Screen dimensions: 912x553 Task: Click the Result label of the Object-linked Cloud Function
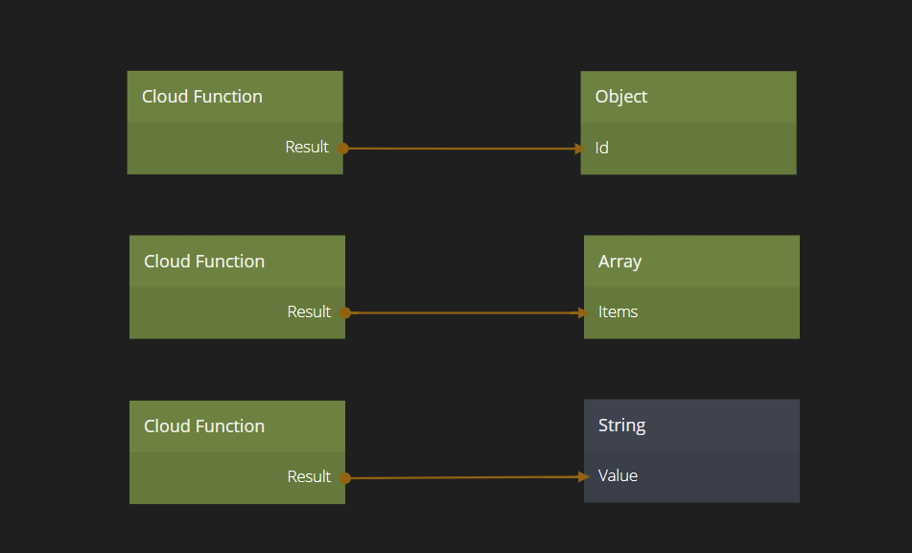pos(307,148)
